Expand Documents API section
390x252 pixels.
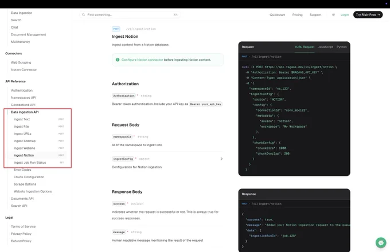pos(22,199)
